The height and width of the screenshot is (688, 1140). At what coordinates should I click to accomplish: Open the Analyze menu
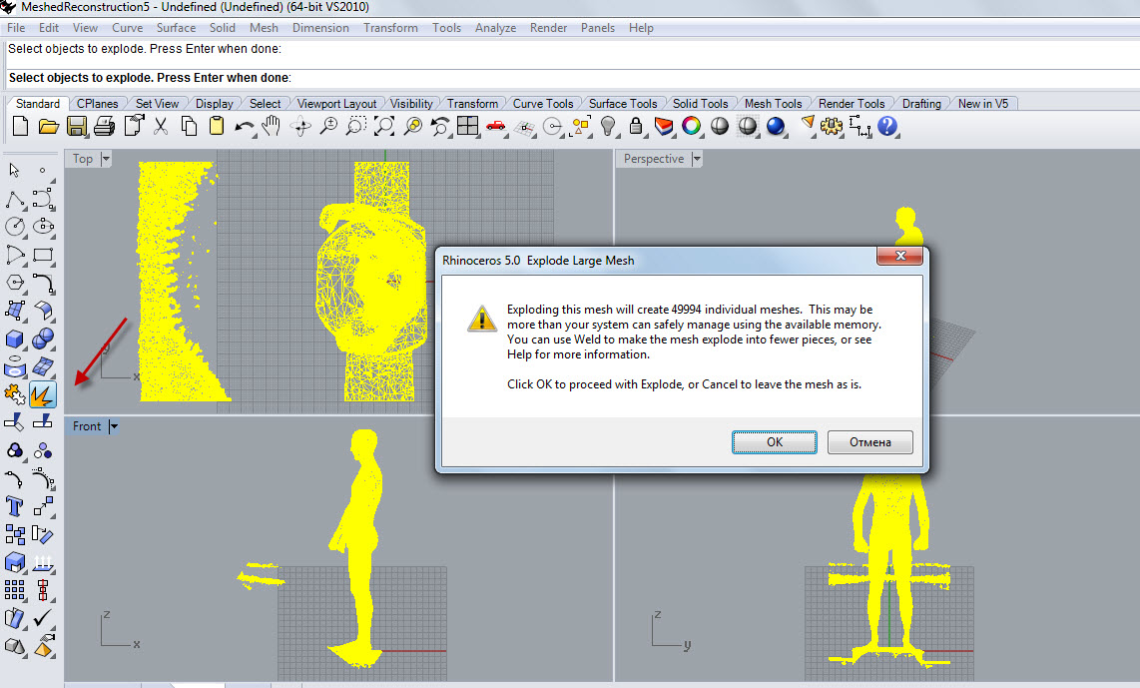point(495,28)
